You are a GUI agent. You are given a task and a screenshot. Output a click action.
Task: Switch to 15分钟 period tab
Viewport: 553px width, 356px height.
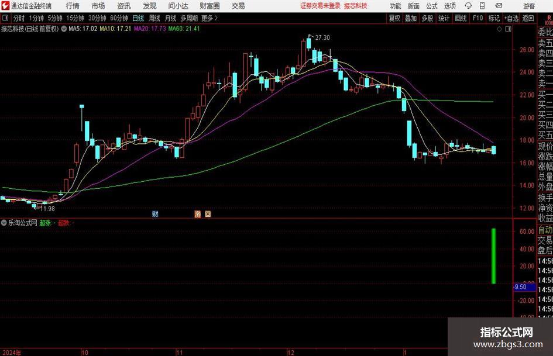[75, 18]
